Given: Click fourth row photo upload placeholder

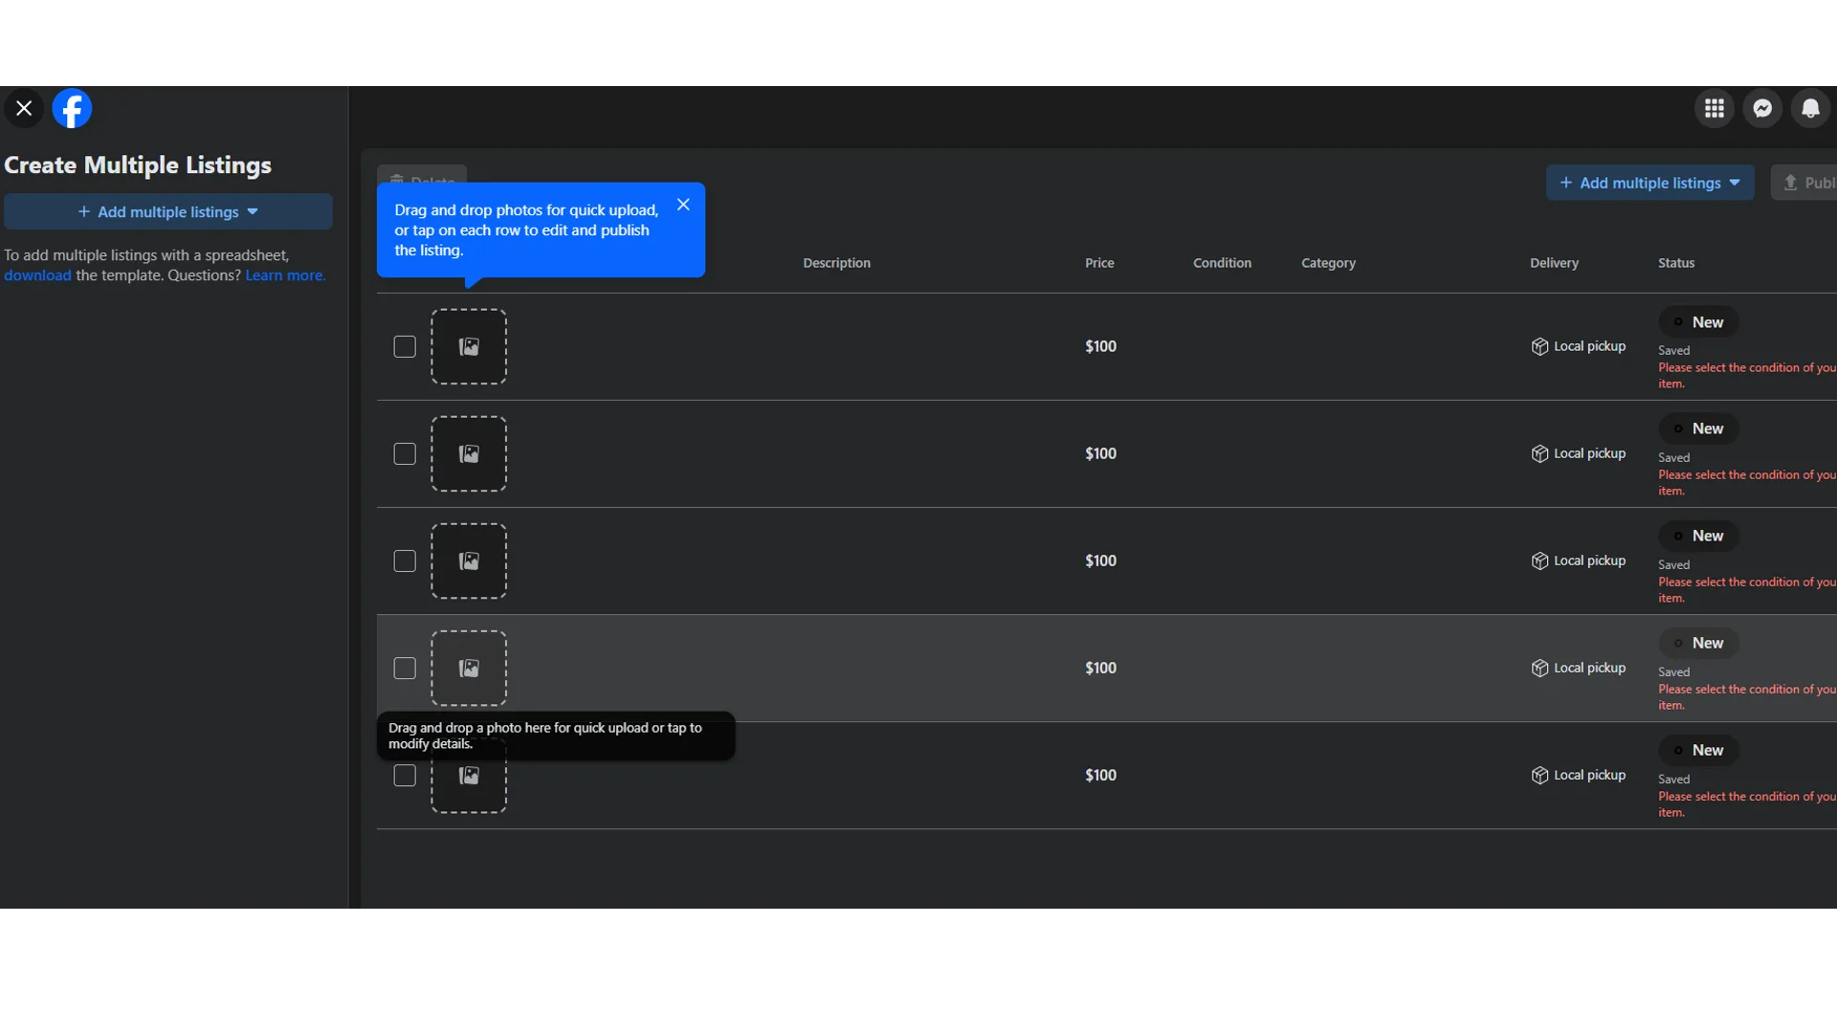Looking at the screenshot, I should pyautogui.click(x=469, y=668).
